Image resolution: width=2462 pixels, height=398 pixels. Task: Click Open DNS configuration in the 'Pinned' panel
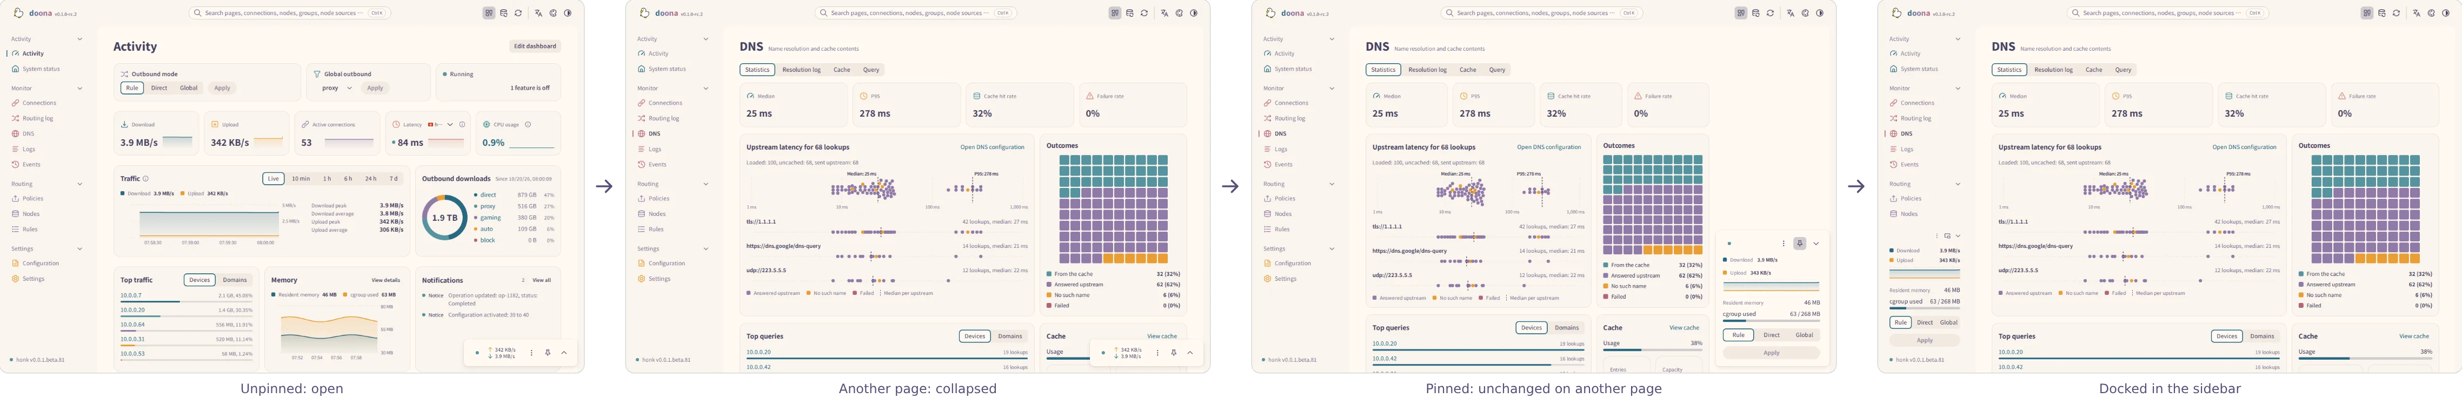pos(1548,147)
